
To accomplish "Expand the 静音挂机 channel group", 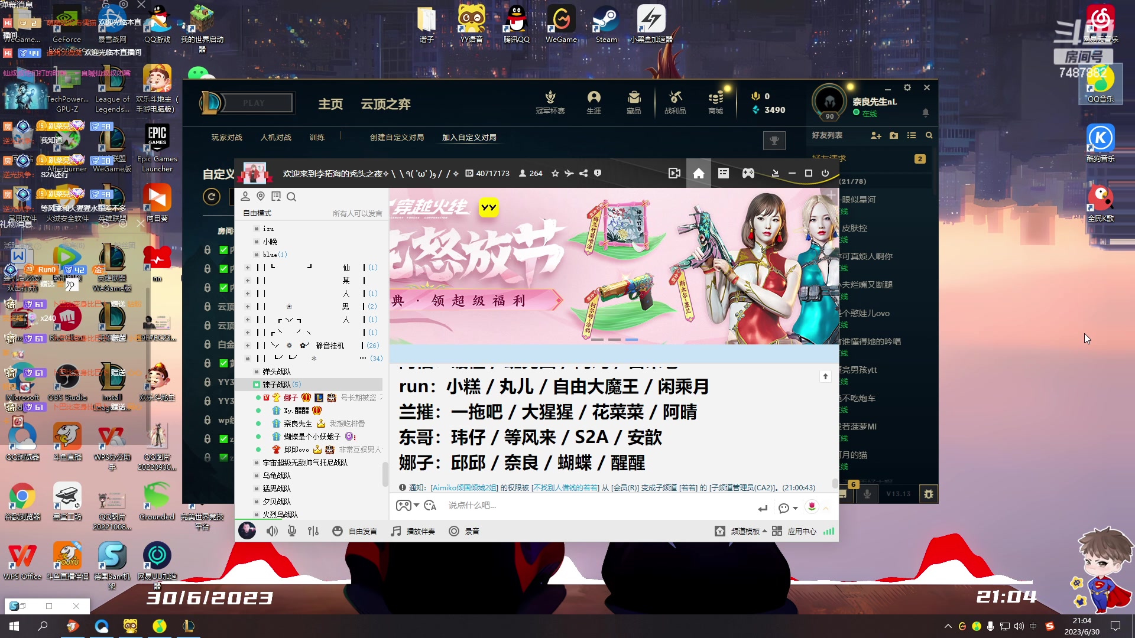I will click(248, 346).
